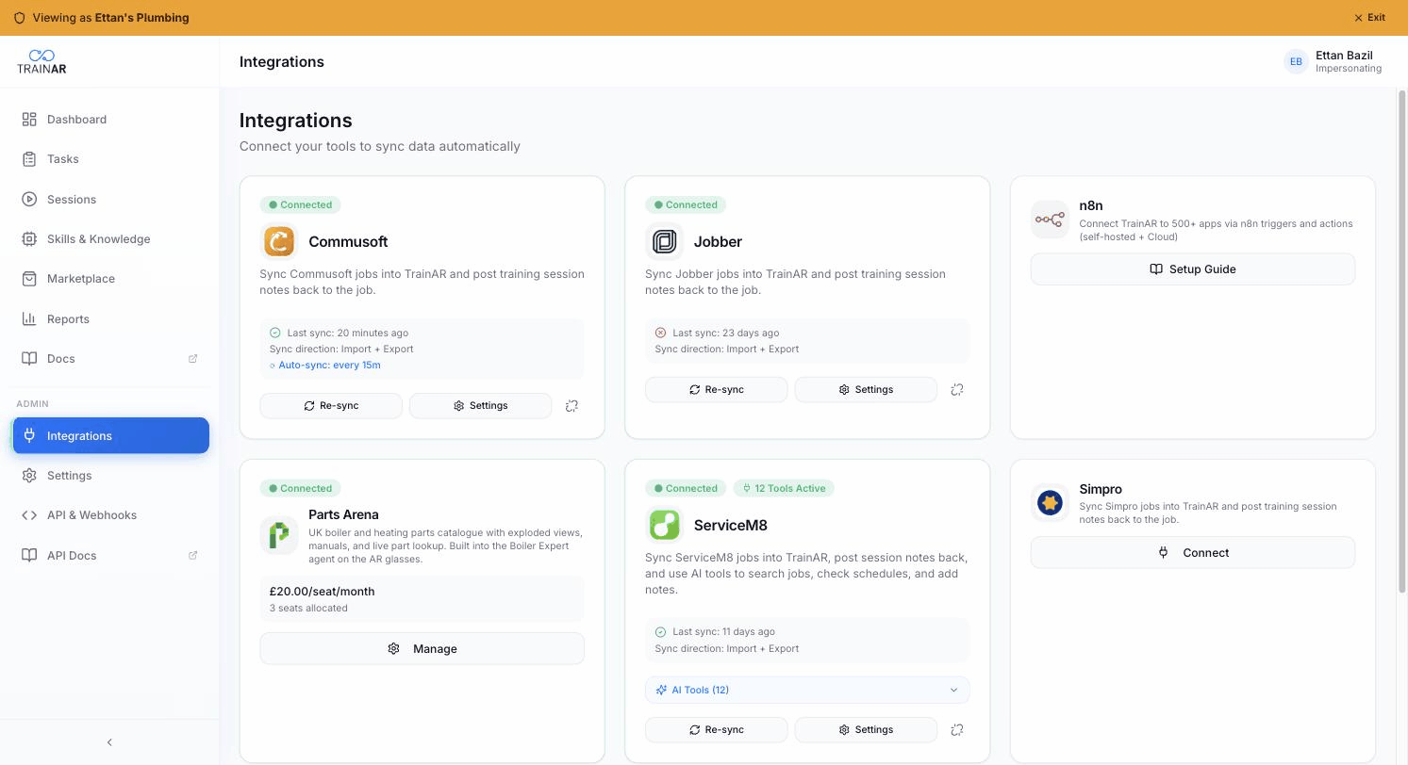Click the Parts Arena logo
Image resolution: width=1408 pixels, height=765 pixels.
279,534
